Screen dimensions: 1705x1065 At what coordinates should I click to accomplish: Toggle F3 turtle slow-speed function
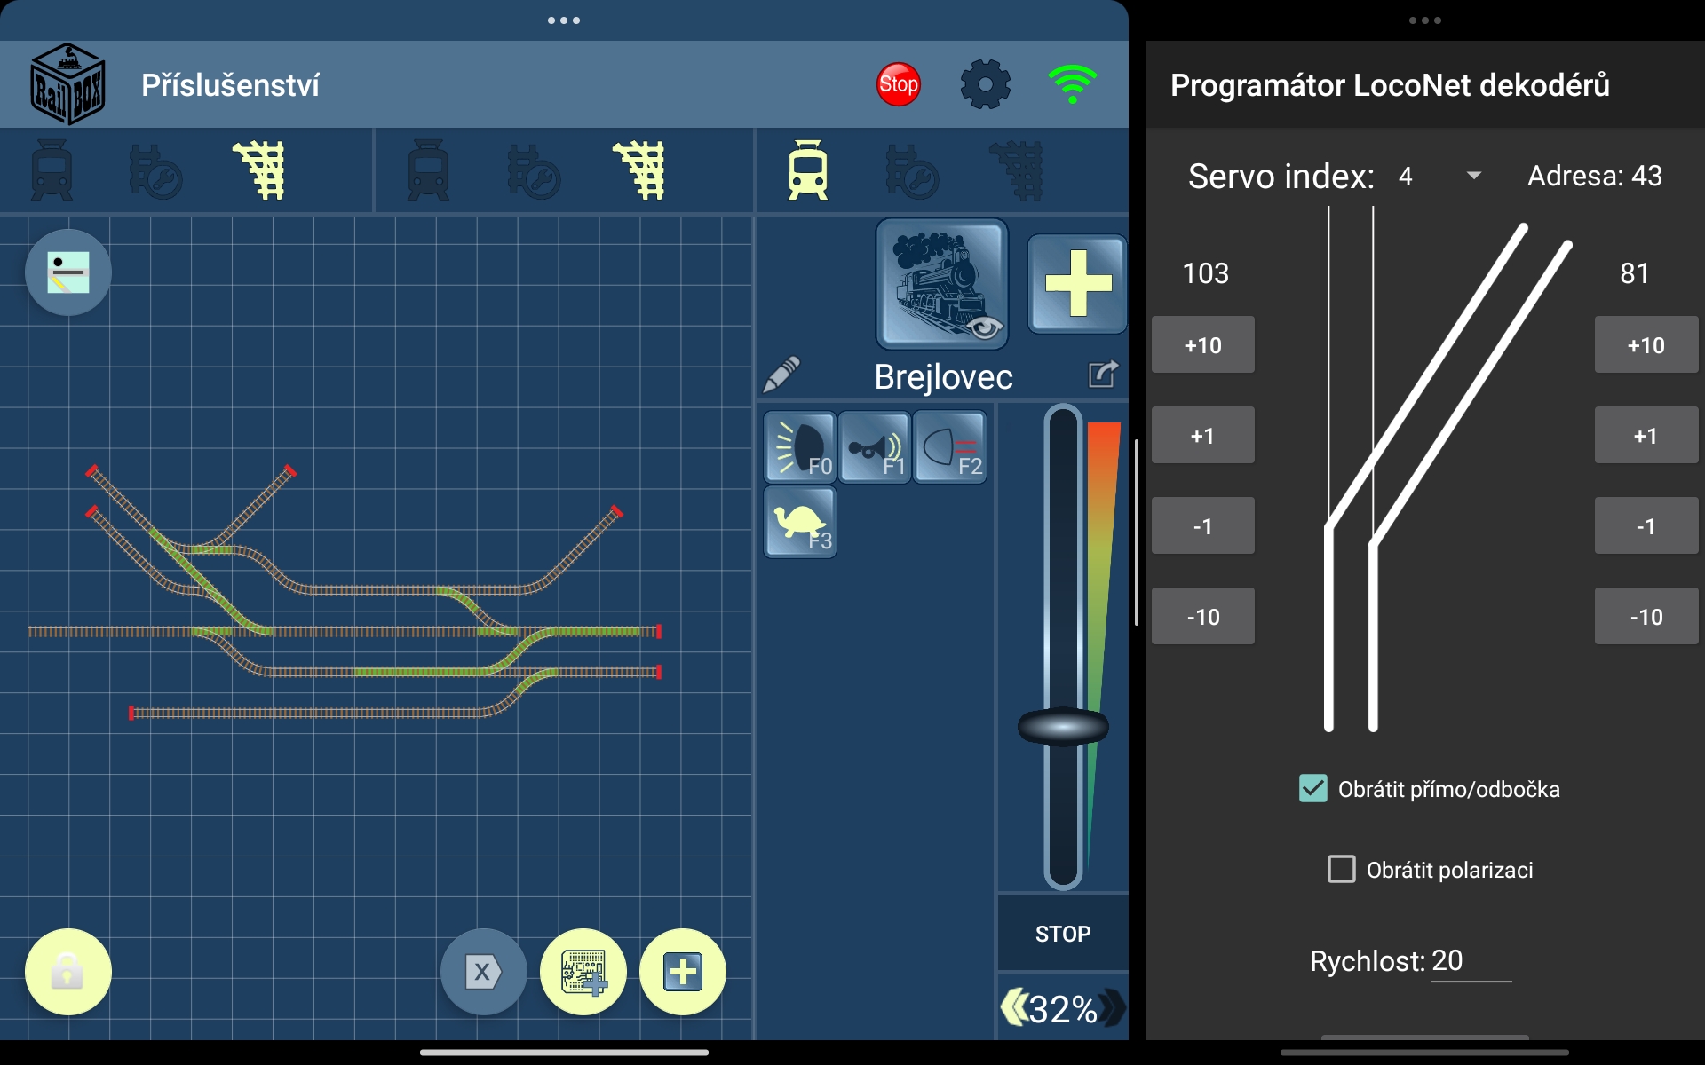[x=800, y=523]
